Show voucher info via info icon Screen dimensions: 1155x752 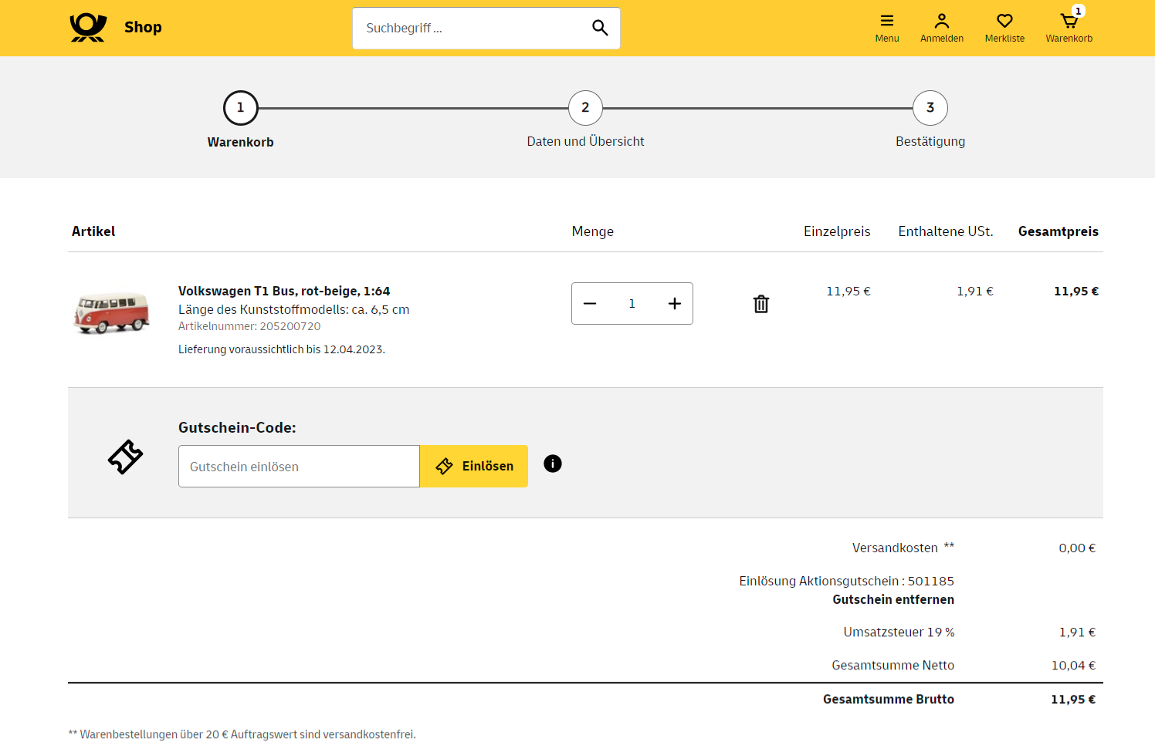tap(553, 464)
